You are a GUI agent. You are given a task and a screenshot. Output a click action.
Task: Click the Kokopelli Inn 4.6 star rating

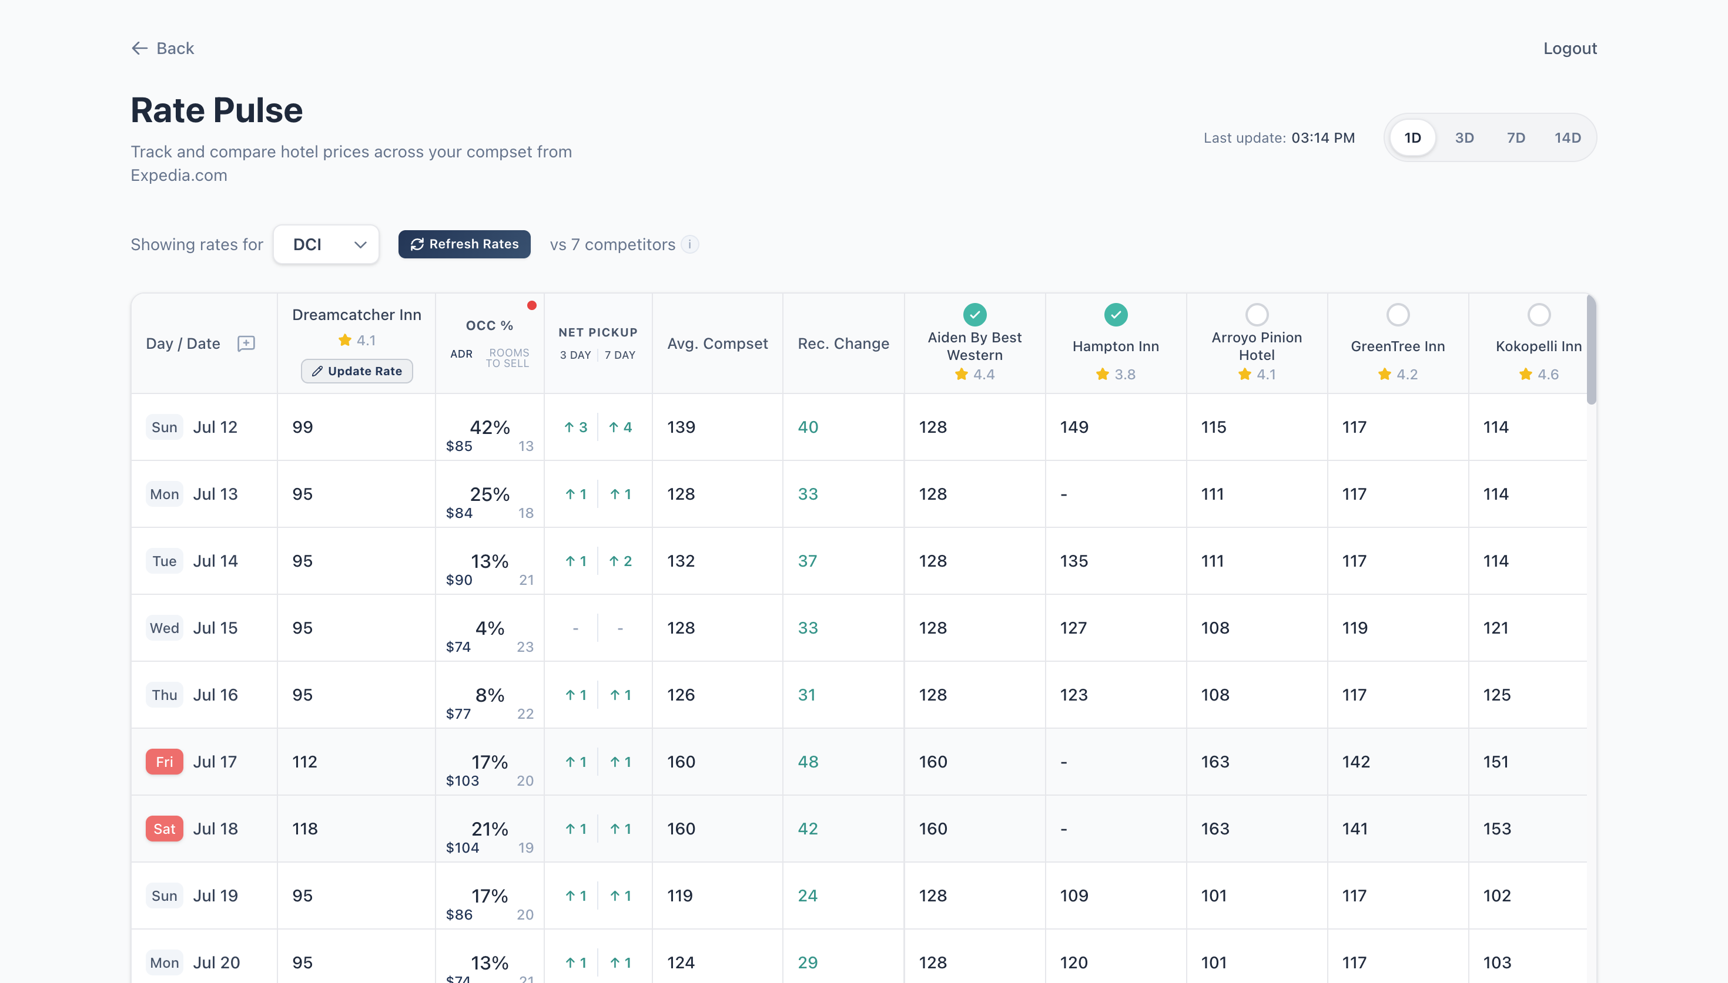pos(1538,374)
